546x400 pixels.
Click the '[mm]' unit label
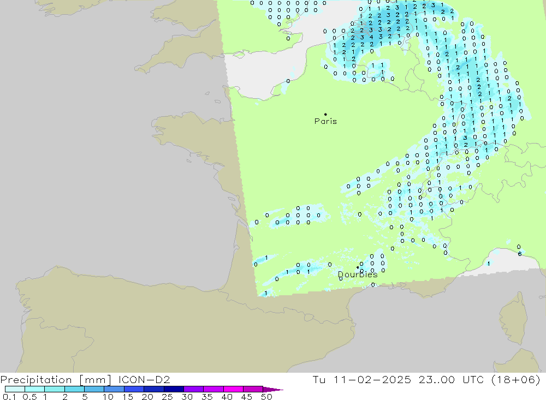(95, 380)
